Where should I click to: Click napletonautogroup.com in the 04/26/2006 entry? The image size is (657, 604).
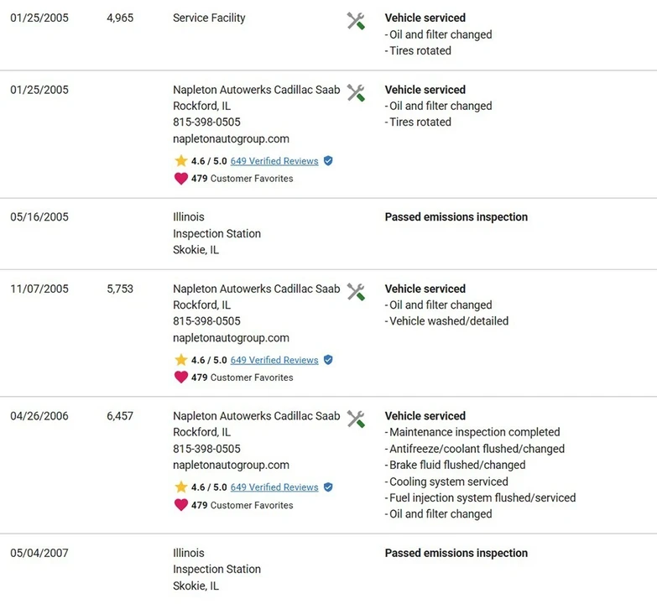pos(231,466)
